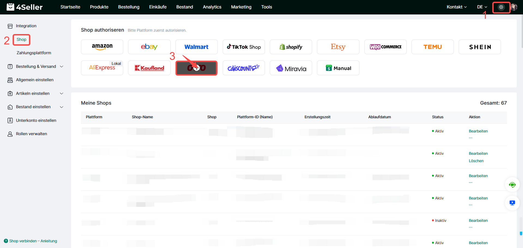Open the settings gear icon
This screenshot has width=523, height=248.
click(x=501, y=7)
